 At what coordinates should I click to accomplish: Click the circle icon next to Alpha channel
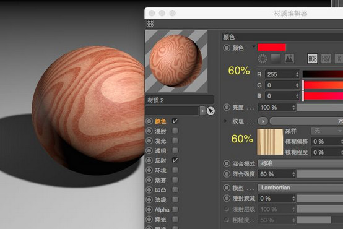(149, 210)
